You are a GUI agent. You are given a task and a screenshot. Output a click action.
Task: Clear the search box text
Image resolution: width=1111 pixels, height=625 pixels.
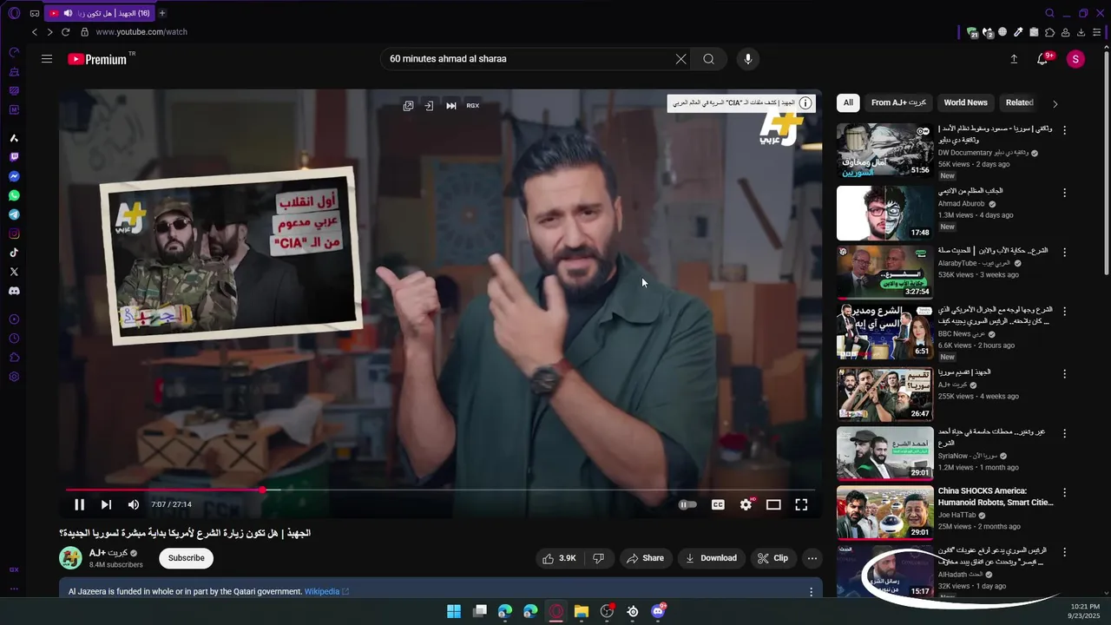[680, 59]
